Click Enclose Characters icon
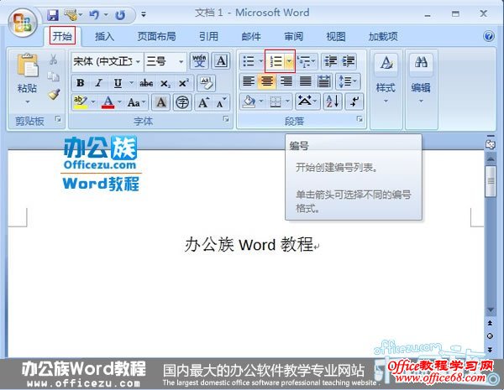 (182, 102)
